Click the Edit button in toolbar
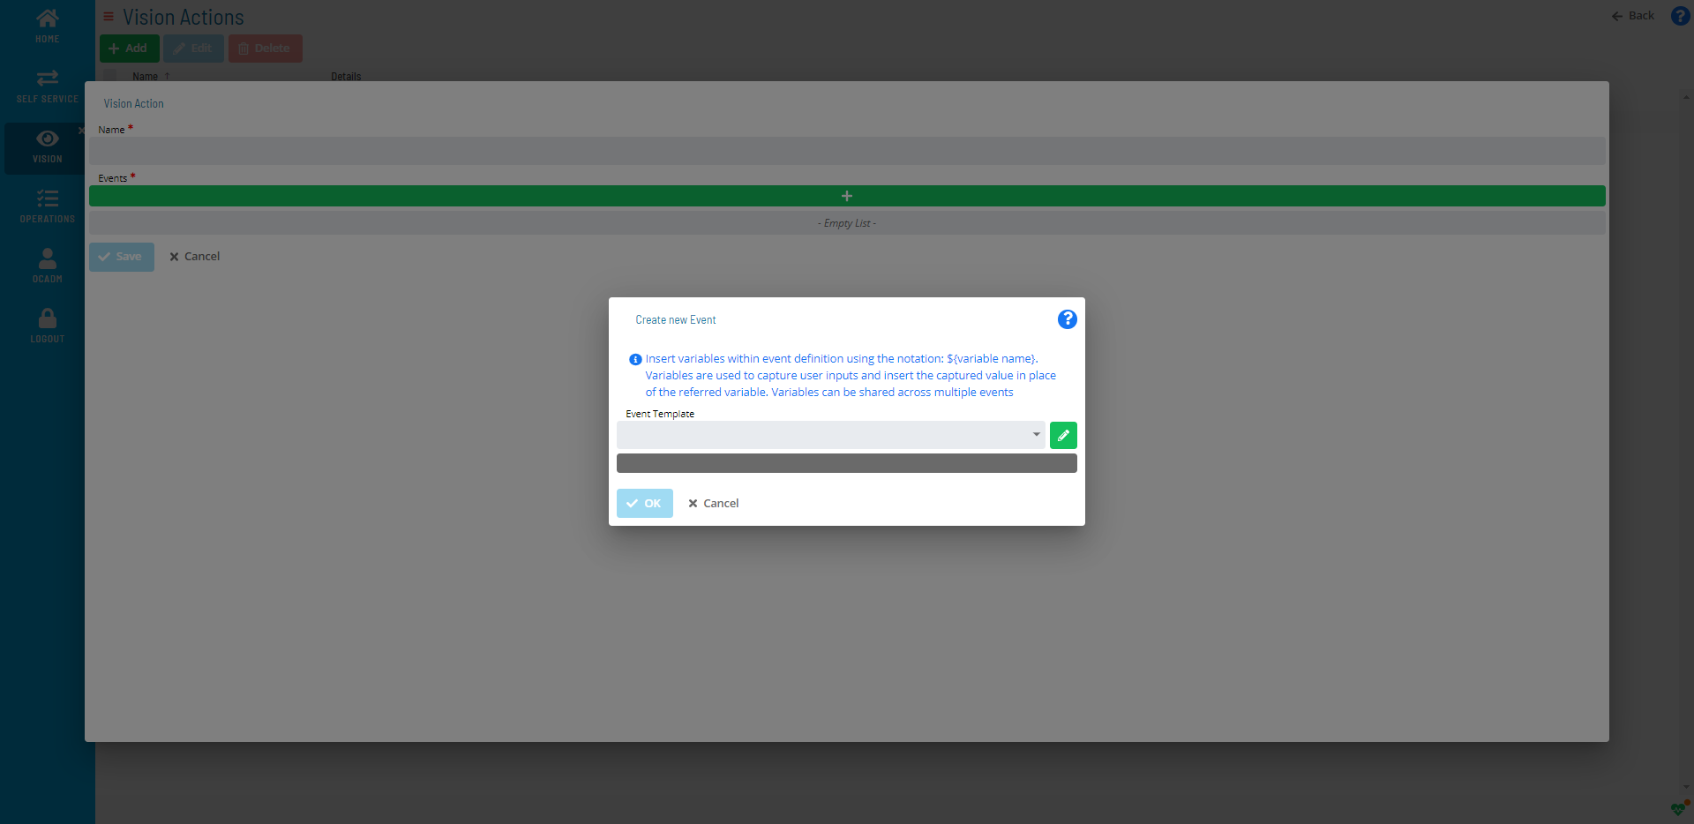The height and width of the screenshot is (824, 1694). point(193,49)
